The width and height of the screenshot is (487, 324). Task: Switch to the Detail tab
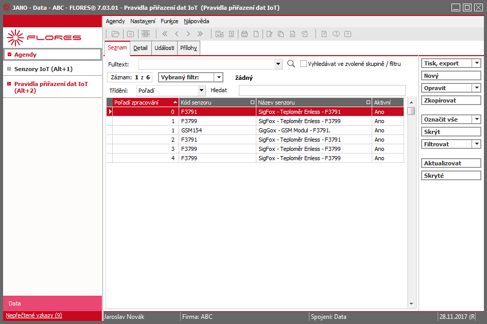[141, 48]
